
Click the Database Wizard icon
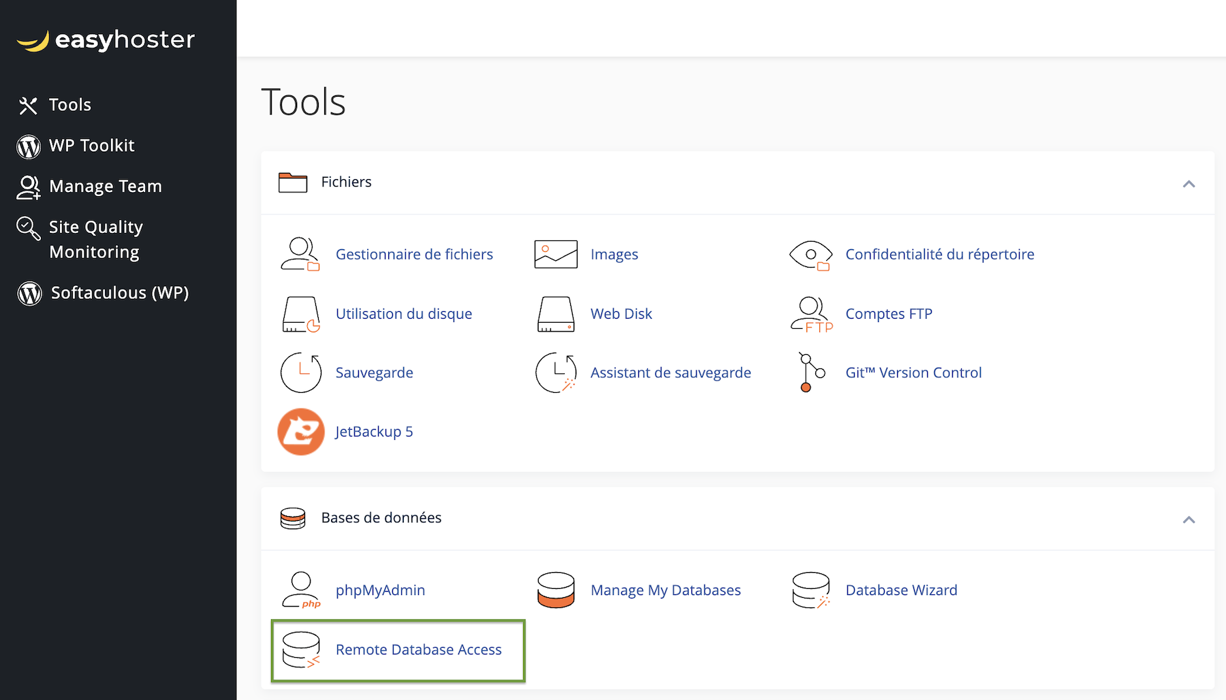[x=811, y=590]
